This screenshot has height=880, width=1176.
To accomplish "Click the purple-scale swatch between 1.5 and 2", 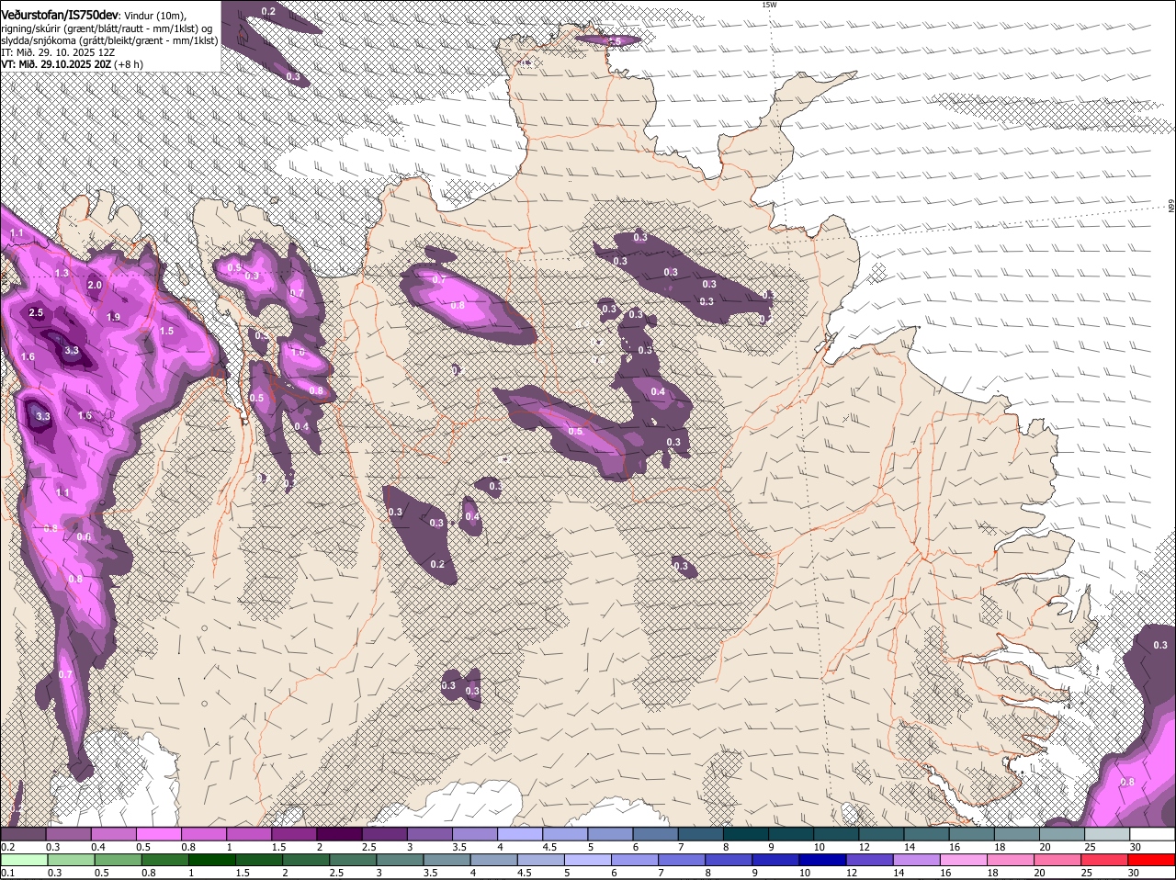I will click(x=294, y=834).
